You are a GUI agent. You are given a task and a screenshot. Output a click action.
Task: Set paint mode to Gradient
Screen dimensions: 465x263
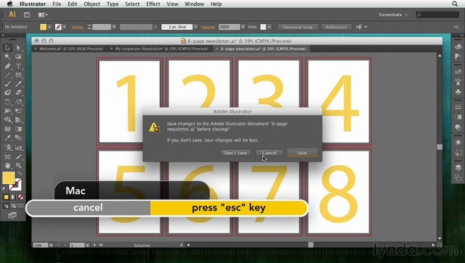coord(13,197)
